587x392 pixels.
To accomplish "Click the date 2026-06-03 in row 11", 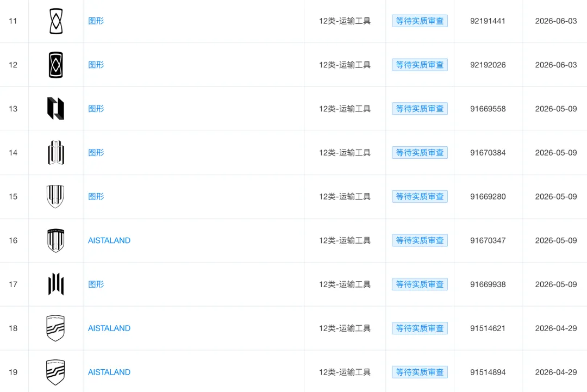I will (556, 21).
